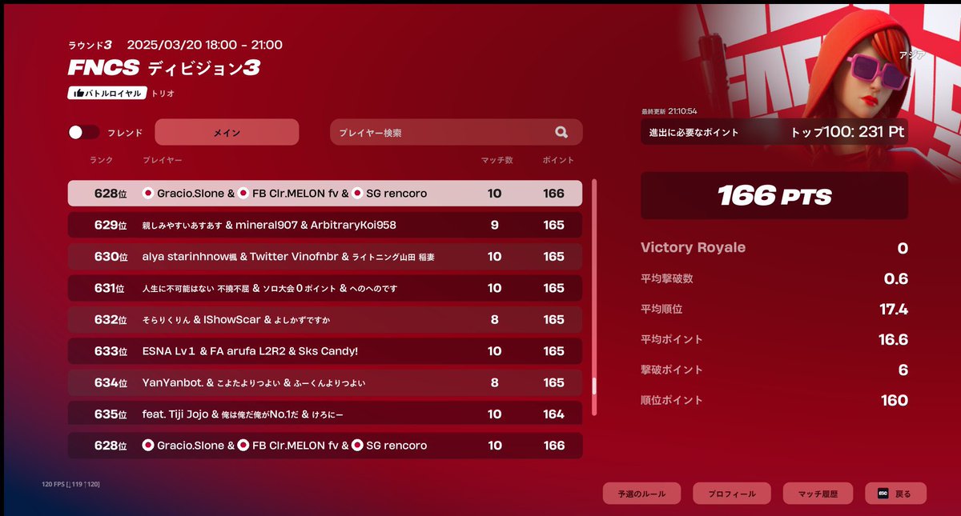Select the 629位 leaderboard row
The image size is (961, 516).
tap(324, 225)
